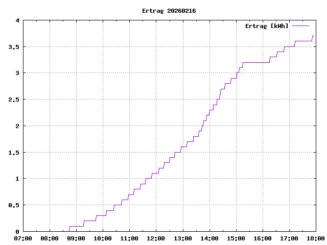The width and height of the screenshot is (327, 245).
Task: Select the 12:00 x-axis tick label
Action: 156,238
